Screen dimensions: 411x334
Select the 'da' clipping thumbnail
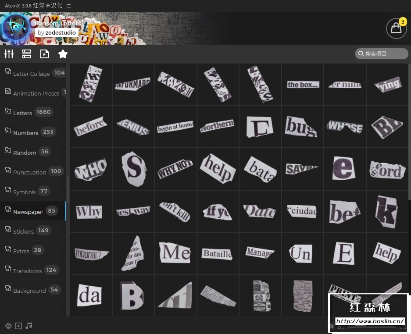[91, 296]
